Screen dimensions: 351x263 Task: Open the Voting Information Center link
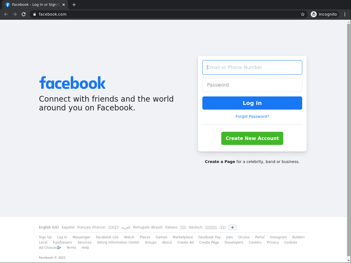pyautogui.click(x=118, y=242)
